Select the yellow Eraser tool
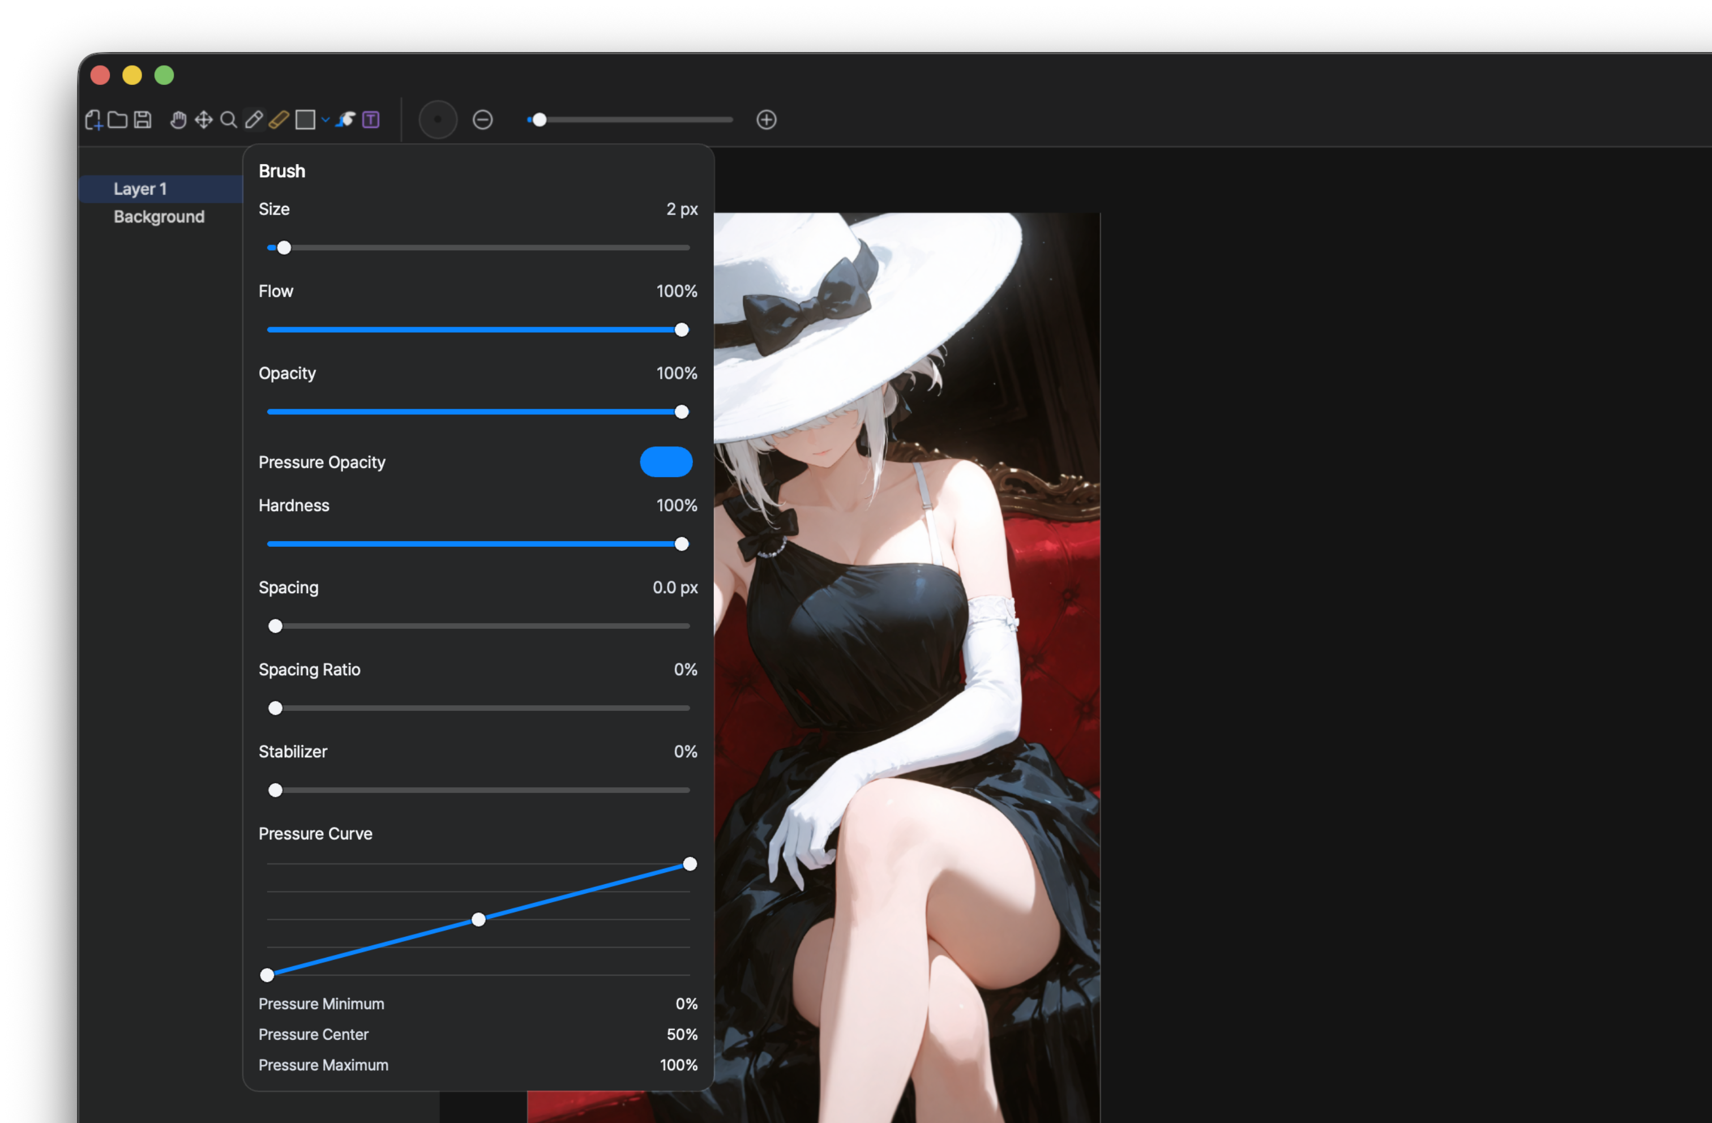The height and width of the screenshot is (1123, 1712). [279, 119]
